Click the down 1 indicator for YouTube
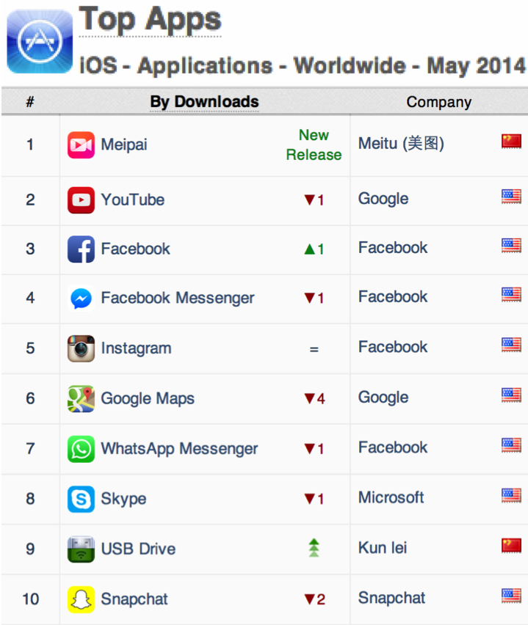The image size is (528, 625). pos(314,200)
